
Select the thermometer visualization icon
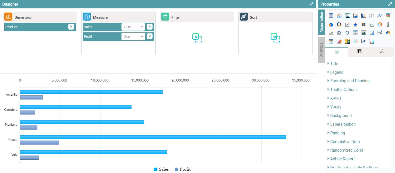(x=388, y=24)
